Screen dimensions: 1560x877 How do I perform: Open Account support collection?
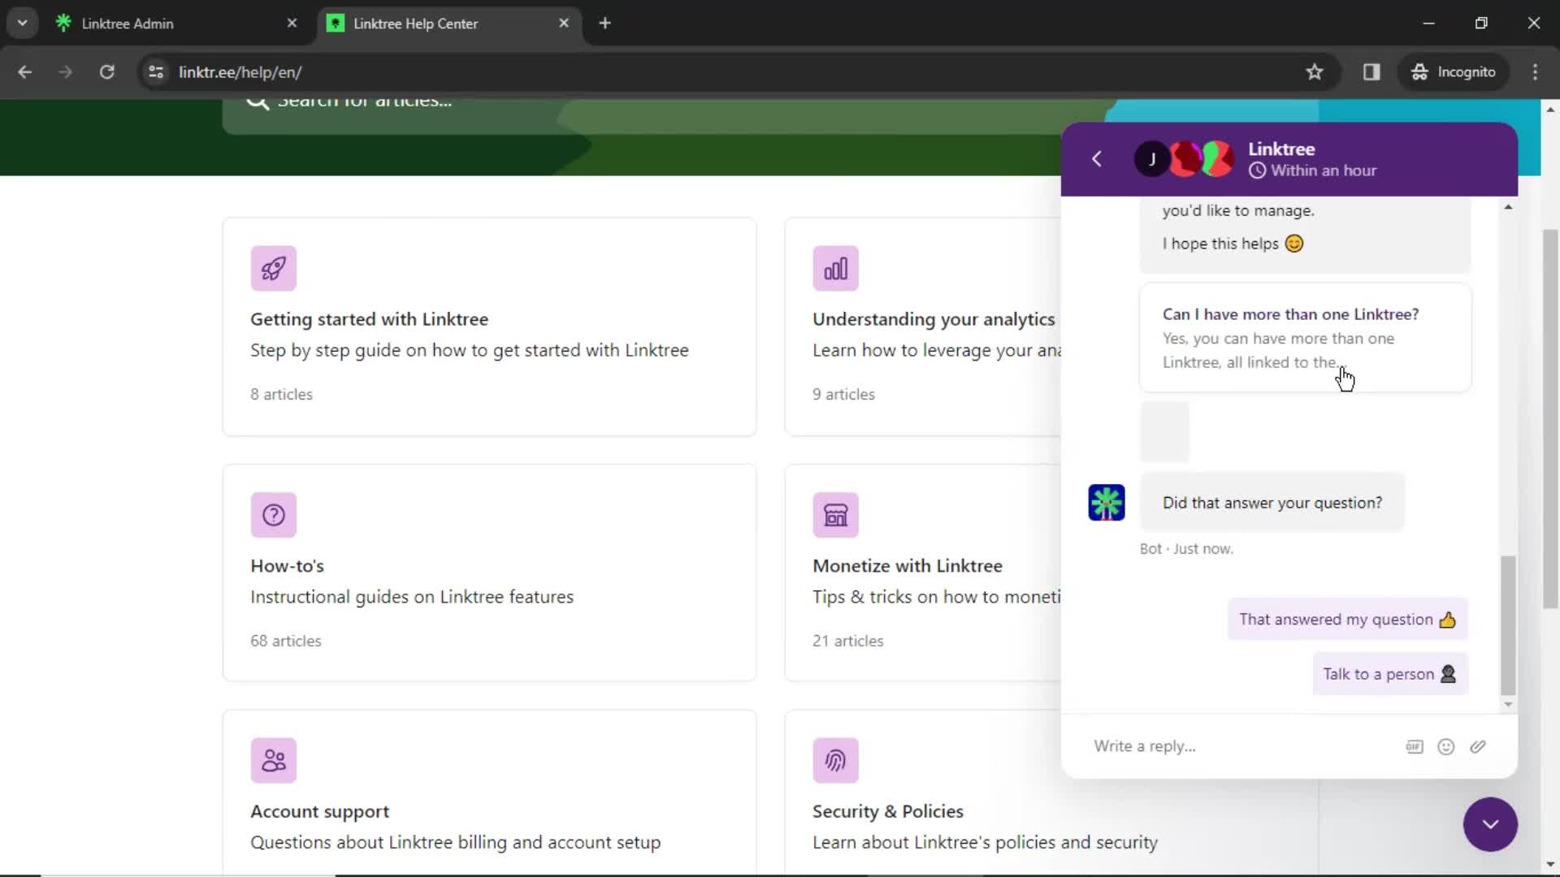click(489, 793)
